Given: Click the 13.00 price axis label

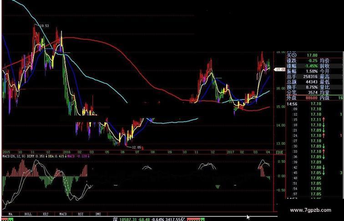Looking at the screenshot, I should [x=280, y=143].
